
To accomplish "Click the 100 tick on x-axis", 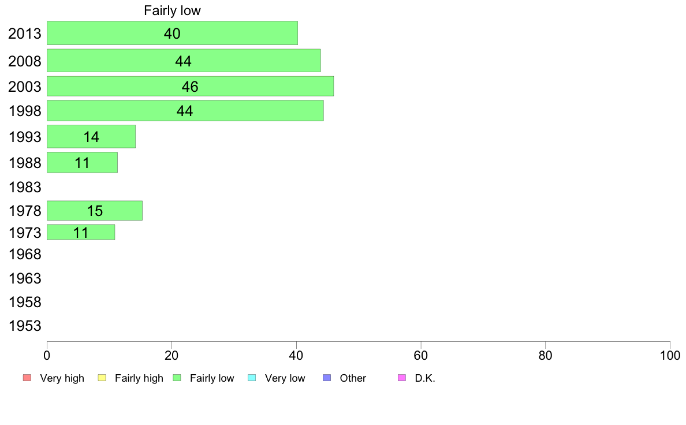I will point(670,355).
